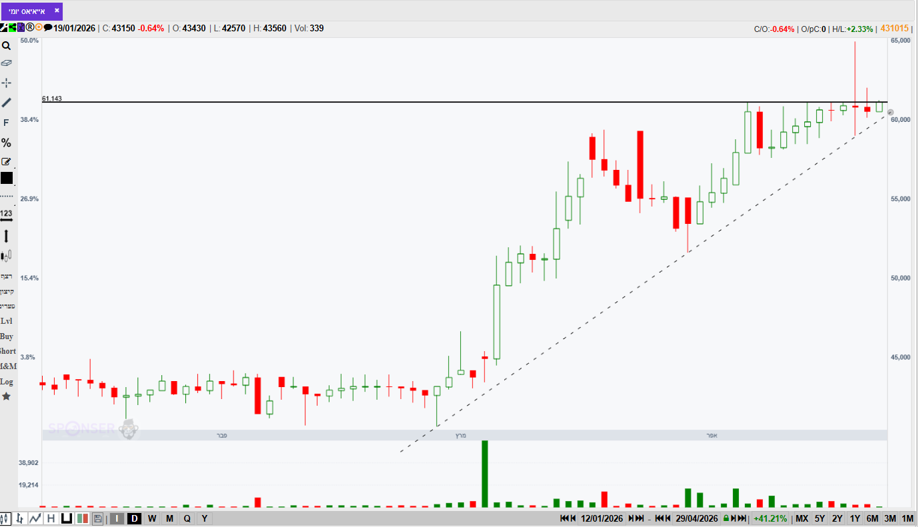
Task: Open the speech bubble comments icon
Action: point(48,28)
